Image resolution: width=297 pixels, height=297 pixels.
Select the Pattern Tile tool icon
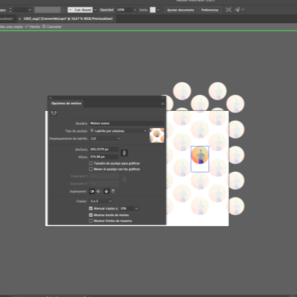click(54, 113)
